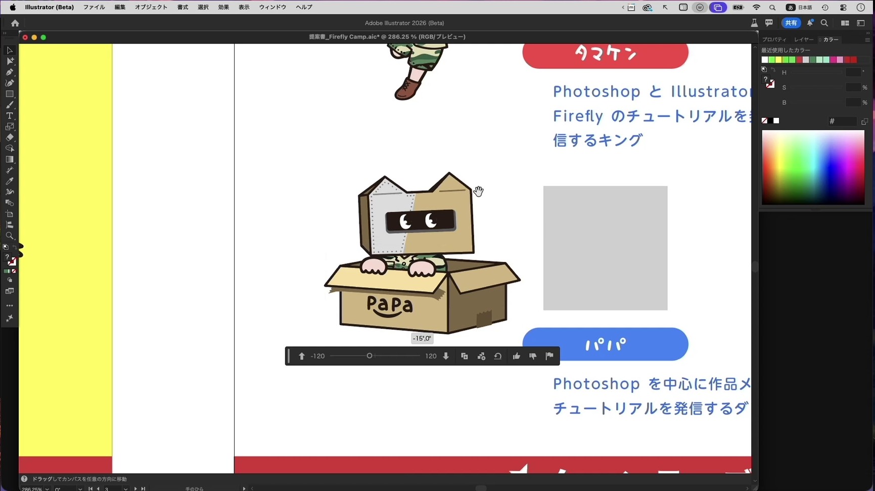The width and height of the screenshot is (875, 491).
Task: Select the Eyedropper tool
Action: [x=9, y=181]
